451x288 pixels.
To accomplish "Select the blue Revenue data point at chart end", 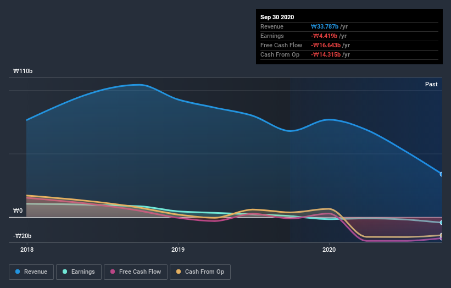I will click(442, 174).
